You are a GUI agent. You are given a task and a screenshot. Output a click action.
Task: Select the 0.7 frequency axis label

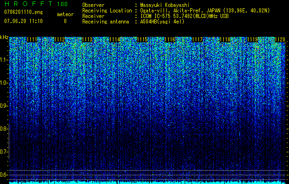point(3,152)
